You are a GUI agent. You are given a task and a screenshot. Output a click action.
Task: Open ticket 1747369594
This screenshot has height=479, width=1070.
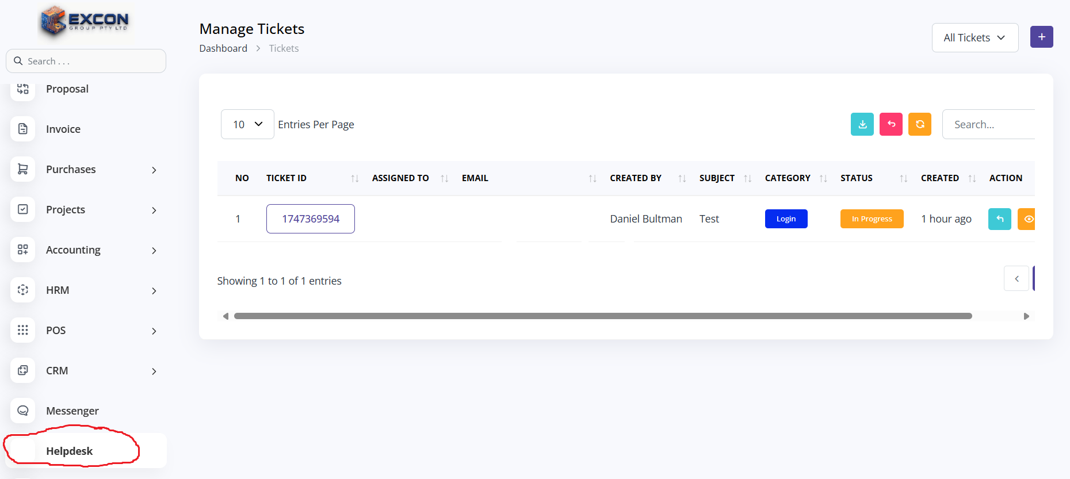pos(310,219)
